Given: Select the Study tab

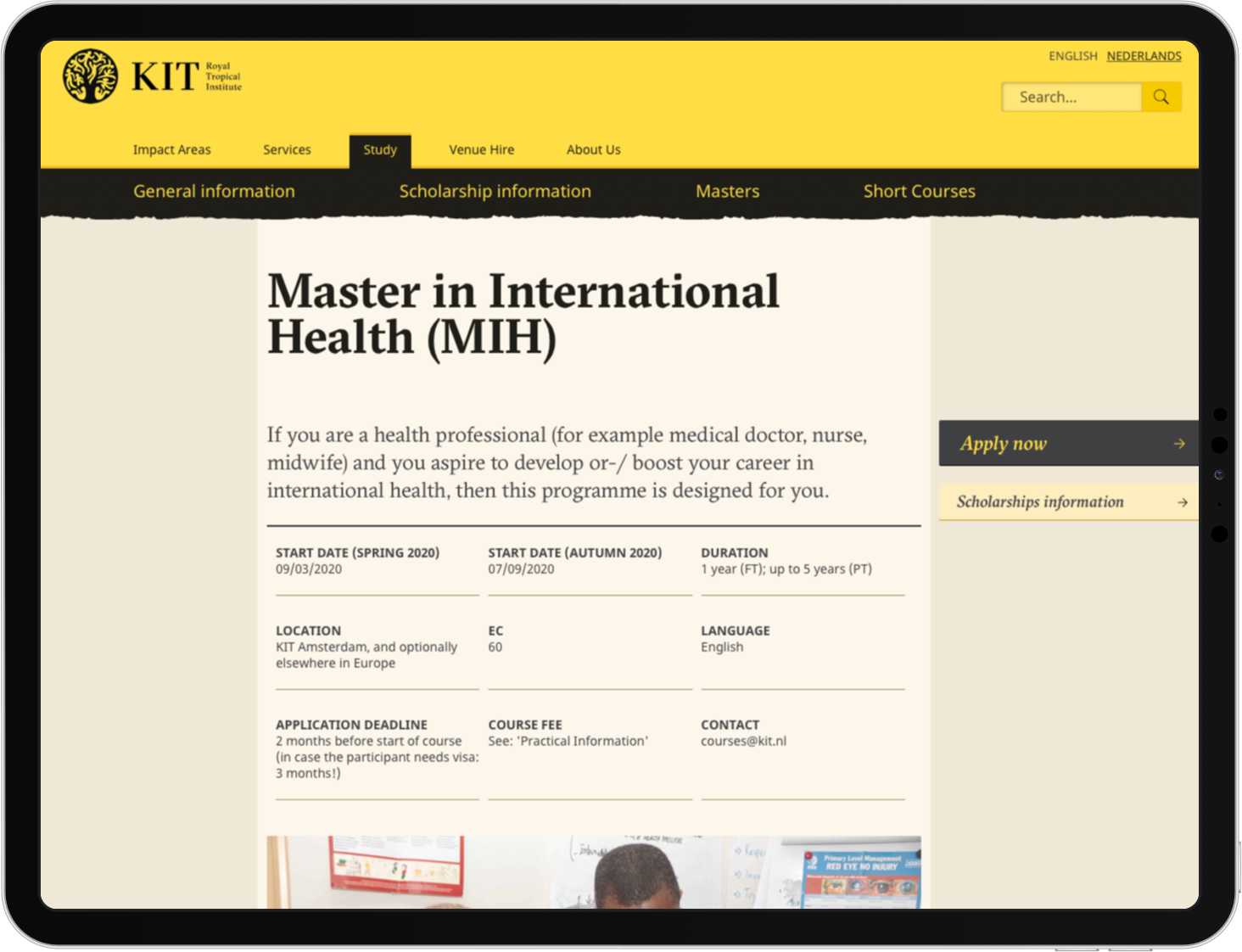Looking at the screenshot, I should pos(380,150).
